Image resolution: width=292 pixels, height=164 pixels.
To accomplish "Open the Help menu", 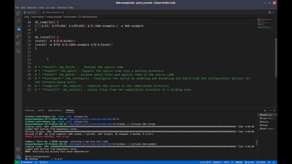I will (71, 8).
